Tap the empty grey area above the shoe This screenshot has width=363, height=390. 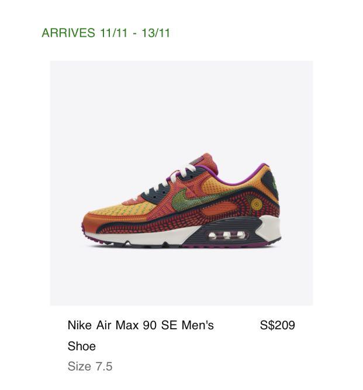click(181, 105)
